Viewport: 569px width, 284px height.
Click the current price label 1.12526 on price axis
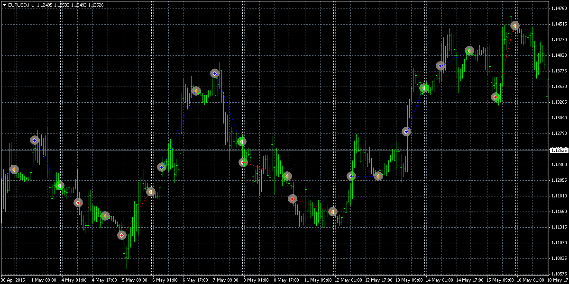coord(559,151)
